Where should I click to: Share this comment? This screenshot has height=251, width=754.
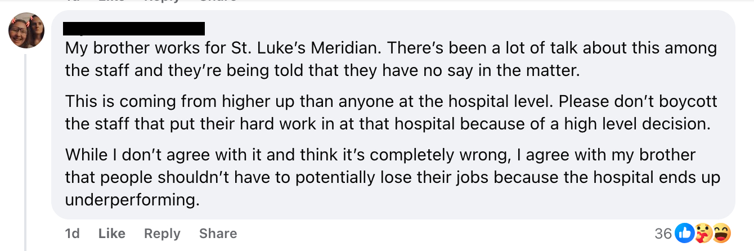pyautogui.click(x=218, y=233)
